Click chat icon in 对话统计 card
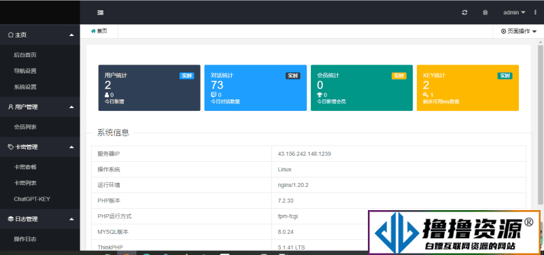544x255 pixels. (214, 95)
